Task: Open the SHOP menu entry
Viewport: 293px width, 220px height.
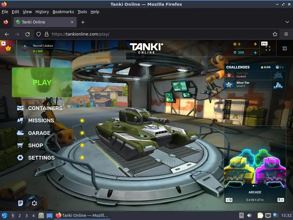Action: (x=35, y=145)
